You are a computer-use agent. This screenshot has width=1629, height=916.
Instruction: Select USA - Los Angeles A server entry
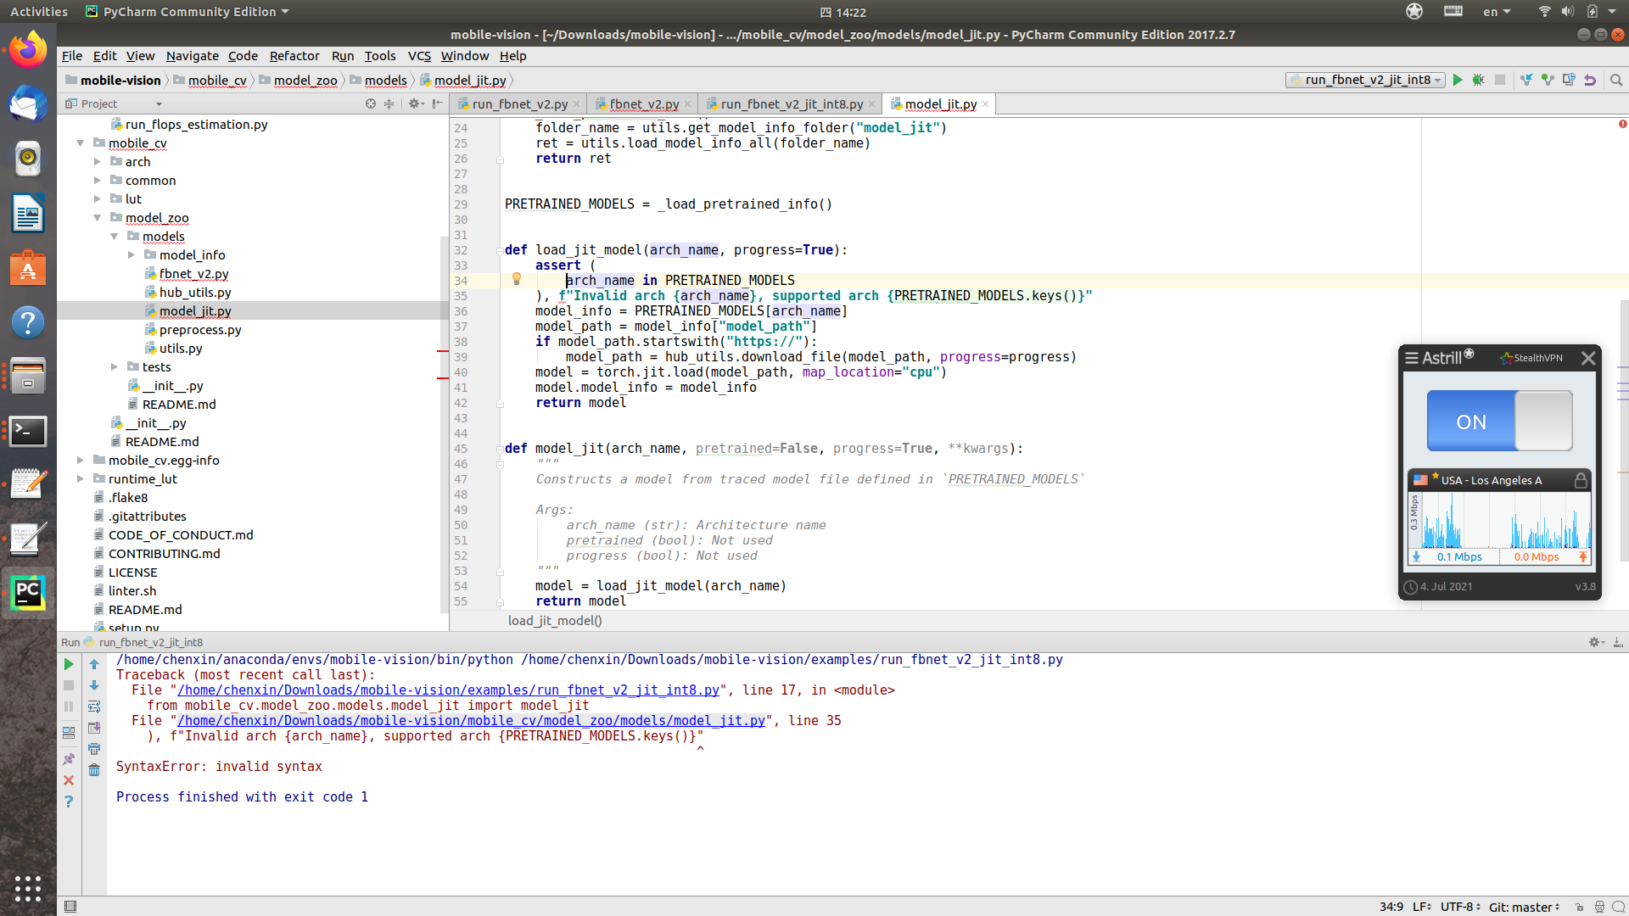(x=1493, y=480)
